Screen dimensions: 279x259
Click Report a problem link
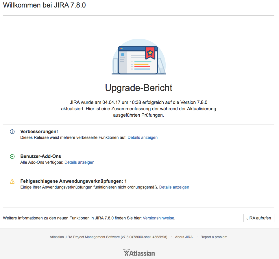pyautogui.click(x=214, y=237)
